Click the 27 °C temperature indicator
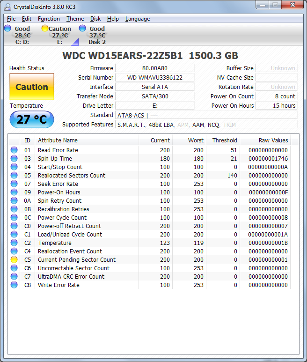The width and height of the screenshot is (307, 362). [32, 119]
